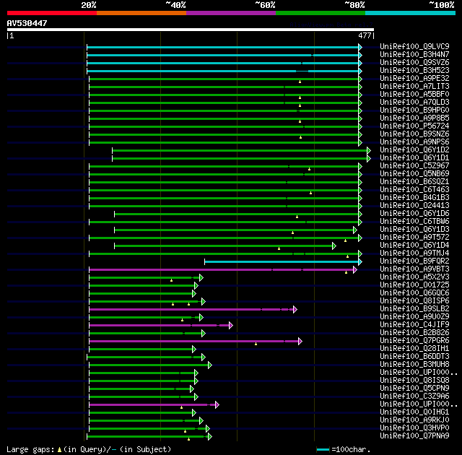Select the UniRef100_Q8ISQ8 label

tap(414, 381)
